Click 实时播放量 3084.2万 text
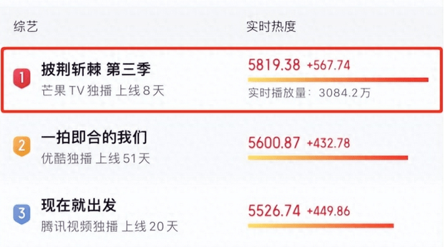 310,93
